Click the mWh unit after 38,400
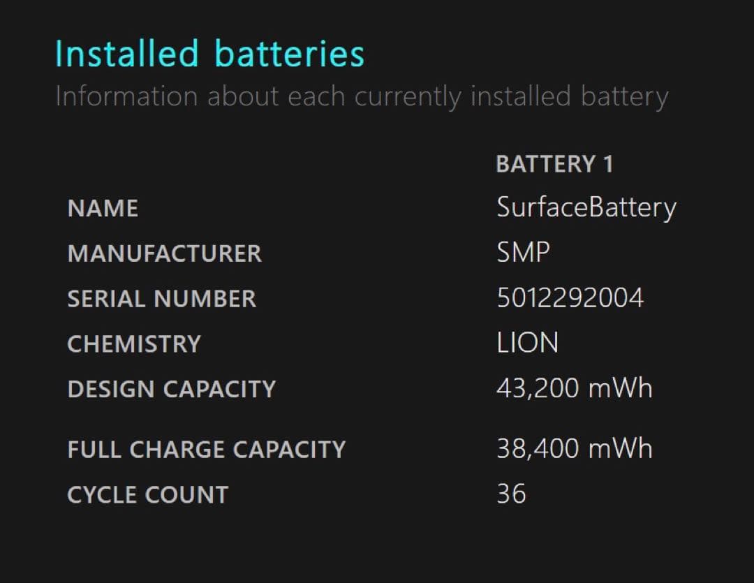 [620, 448]
